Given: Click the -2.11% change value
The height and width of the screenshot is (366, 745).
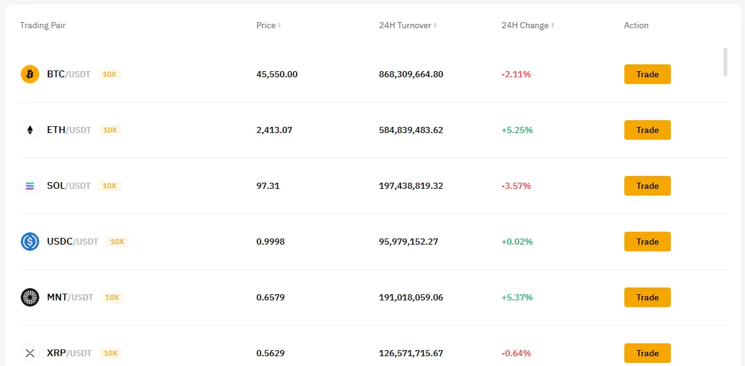Looking at the screenshot, I should coord(516,74).
